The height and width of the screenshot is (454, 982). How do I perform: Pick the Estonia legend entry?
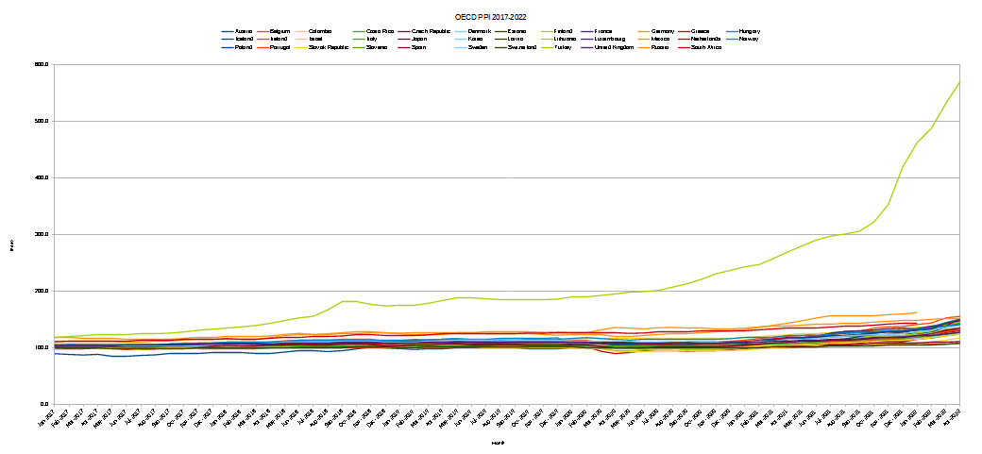point(517,31)
